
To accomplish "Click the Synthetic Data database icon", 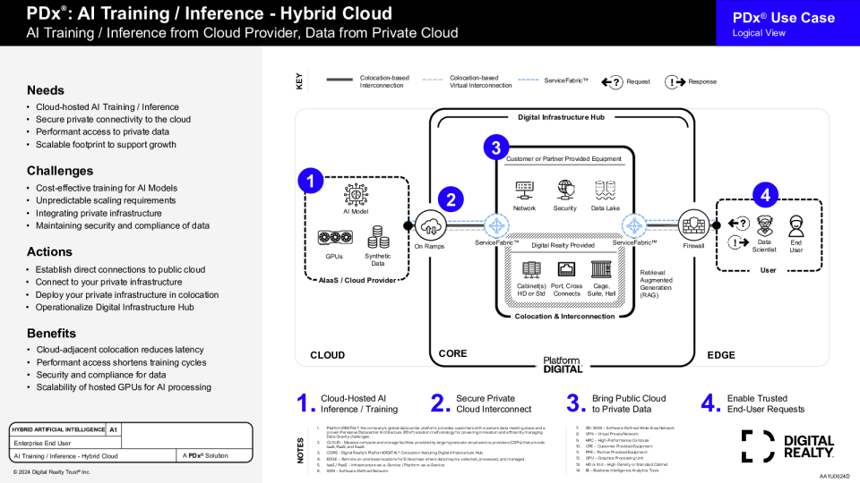I will [378, 237].
